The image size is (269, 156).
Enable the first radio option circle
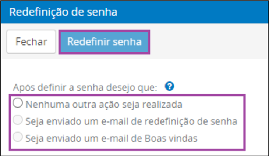18,103
